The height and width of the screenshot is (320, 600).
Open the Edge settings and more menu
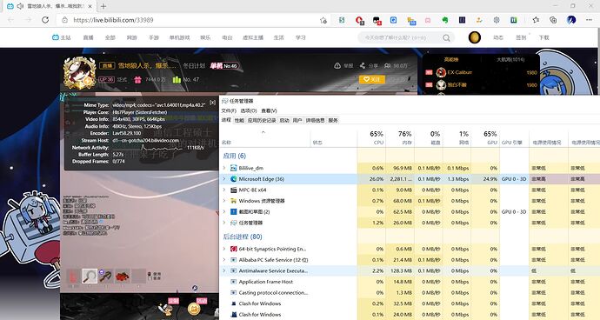(589, 20)
